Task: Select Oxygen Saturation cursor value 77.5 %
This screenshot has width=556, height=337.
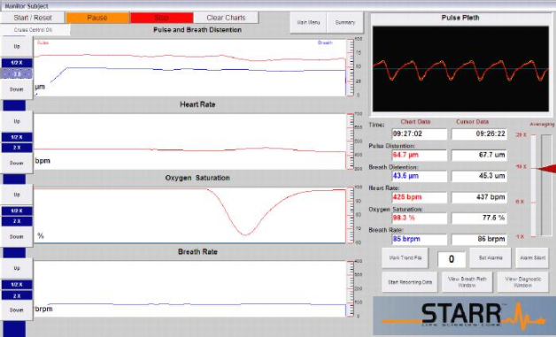Action: click(479, 218)
